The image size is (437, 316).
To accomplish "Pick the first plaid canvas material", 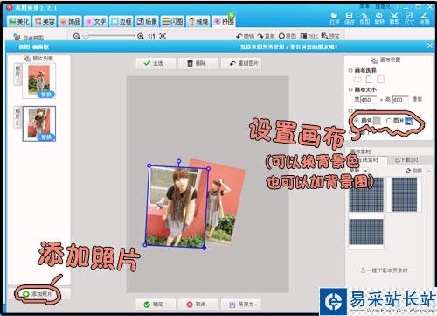I will [x=366, y=194].
